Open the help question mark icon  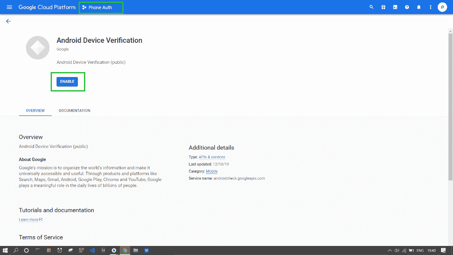pos(407,7)
